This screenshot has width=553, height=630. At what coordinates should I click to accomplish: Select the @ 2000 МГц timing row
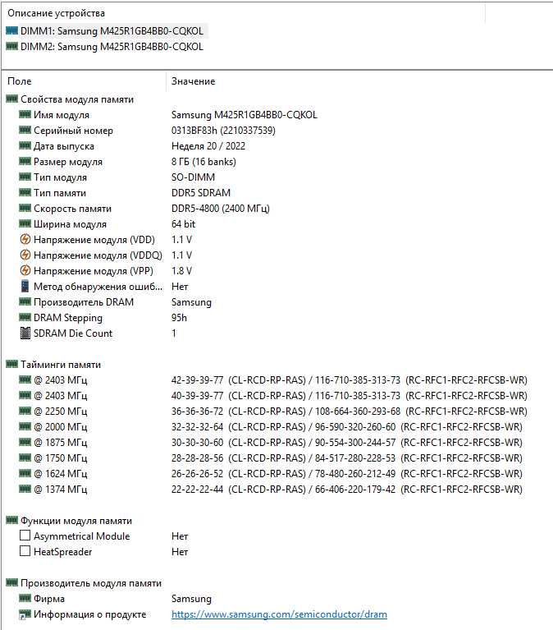pos(271,426)
